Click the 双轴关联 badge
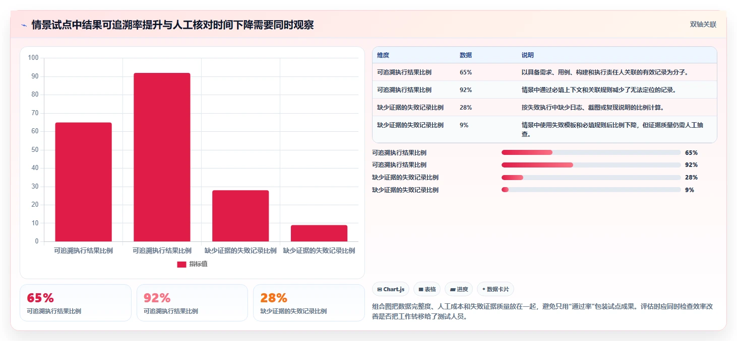Viewport: 737px width, 341px height. (x=703, y=25)
